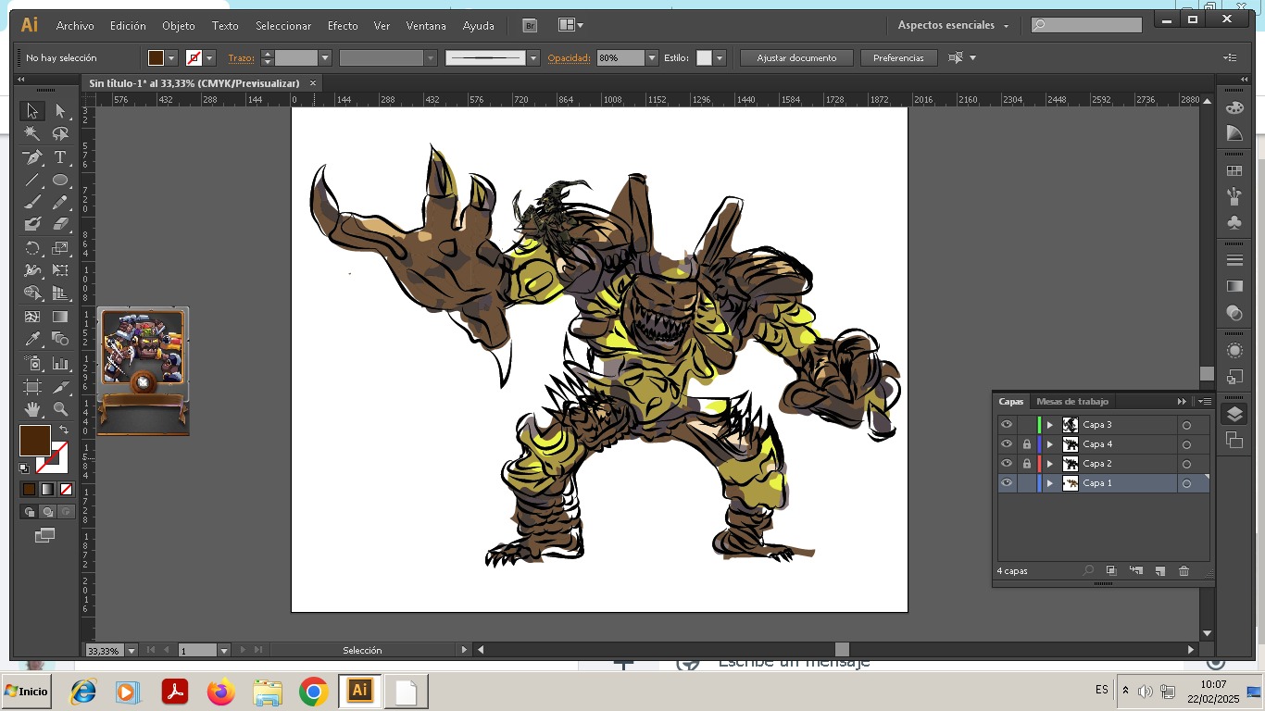Switch to the Mesas de trabajo tab

1071,402
